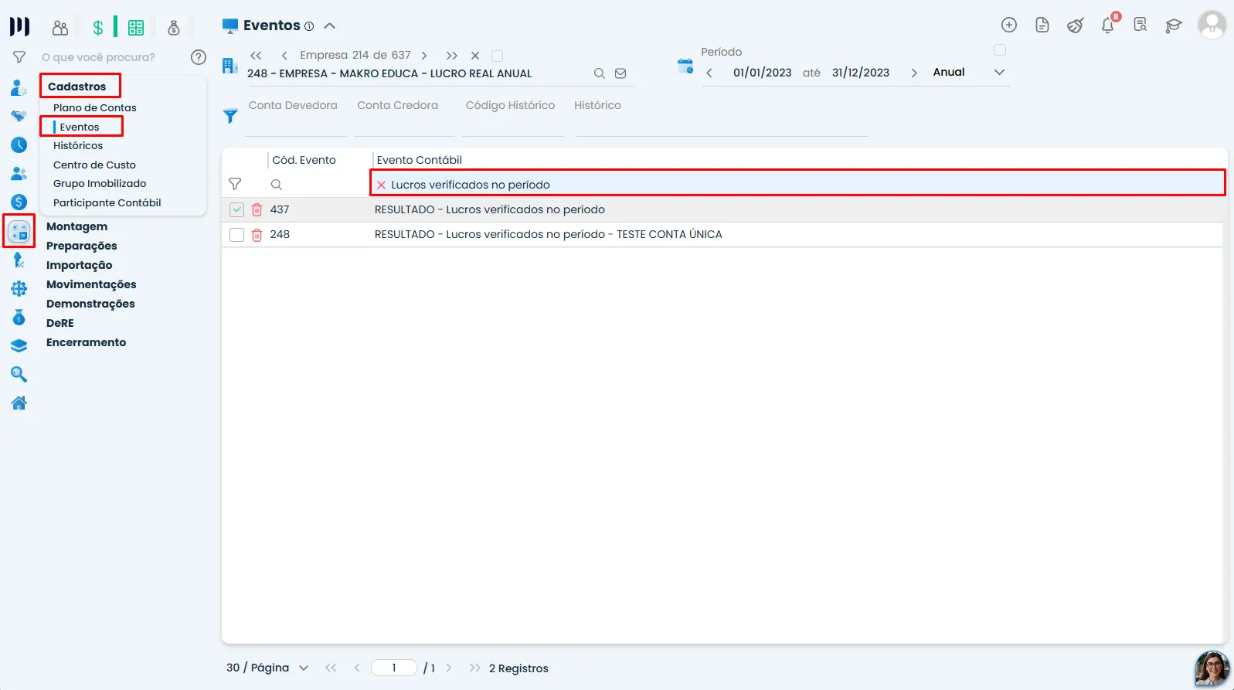The height and width of the screenshot is (690, 1234).
Task: Open the Encerramento section
Action: (86, 342)
